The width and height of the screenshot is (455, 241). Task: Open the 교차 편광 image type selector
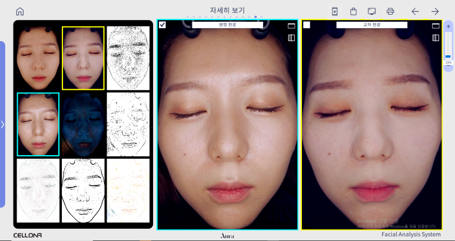(x=372, y=25)
